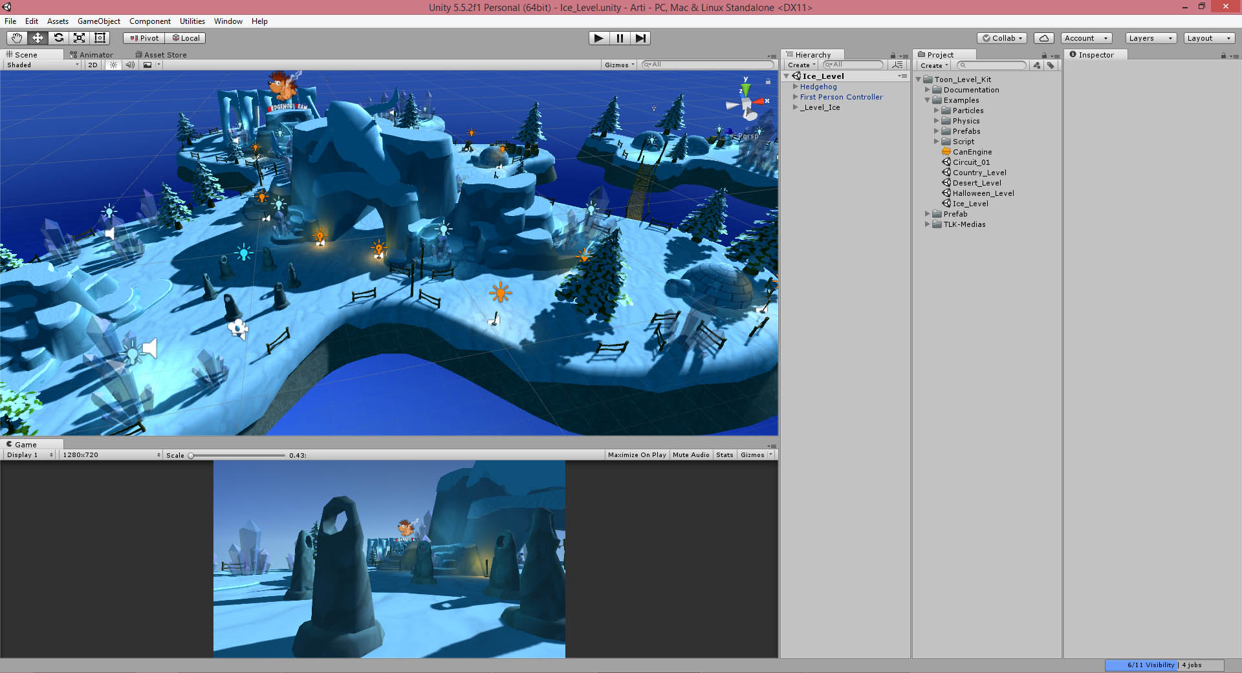Open Shaded draw mode dropdown

[43, 65]
